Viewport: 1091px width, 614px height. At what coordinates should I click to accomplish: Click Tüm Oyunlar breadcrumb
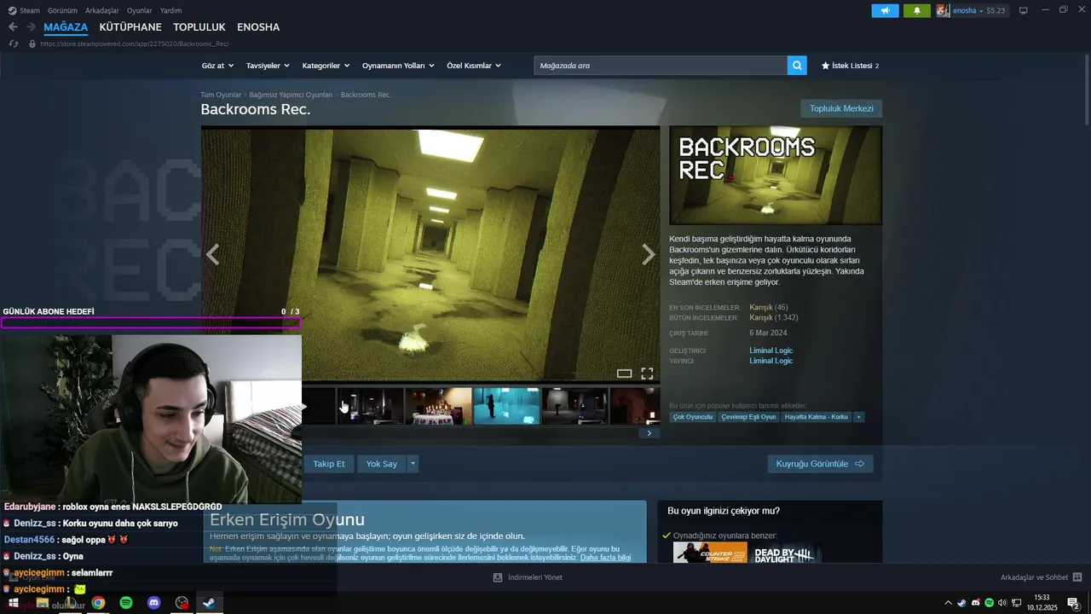(x=221, y=95)
